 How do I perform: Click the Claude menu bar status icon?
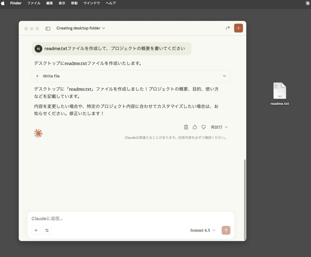pyautogui.click(x=308, y=3)
